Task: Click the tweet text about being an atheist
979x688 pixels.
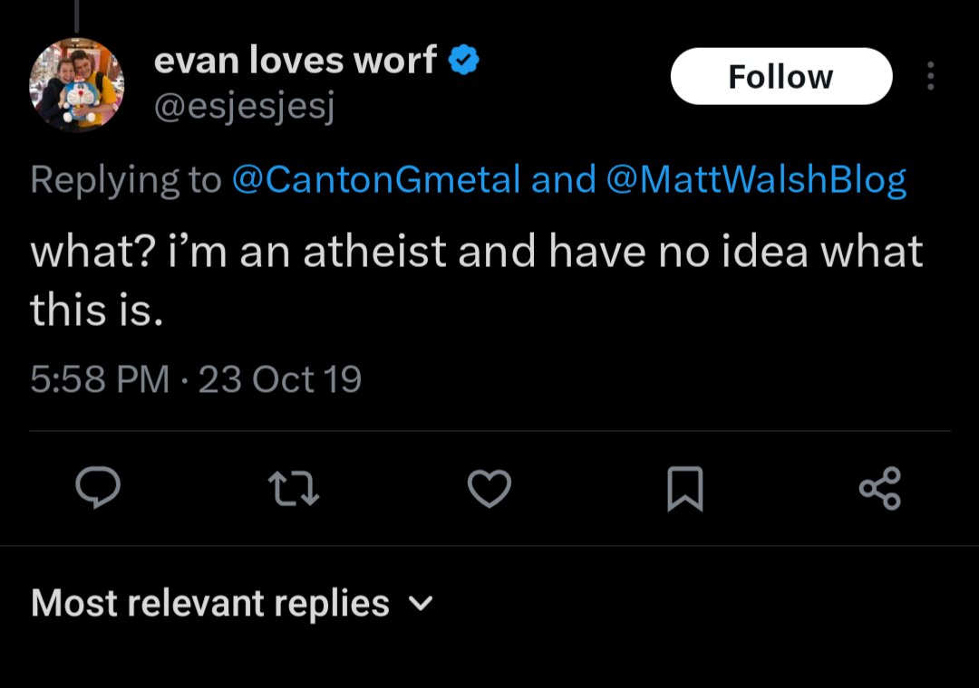Action: pos(477,281)
